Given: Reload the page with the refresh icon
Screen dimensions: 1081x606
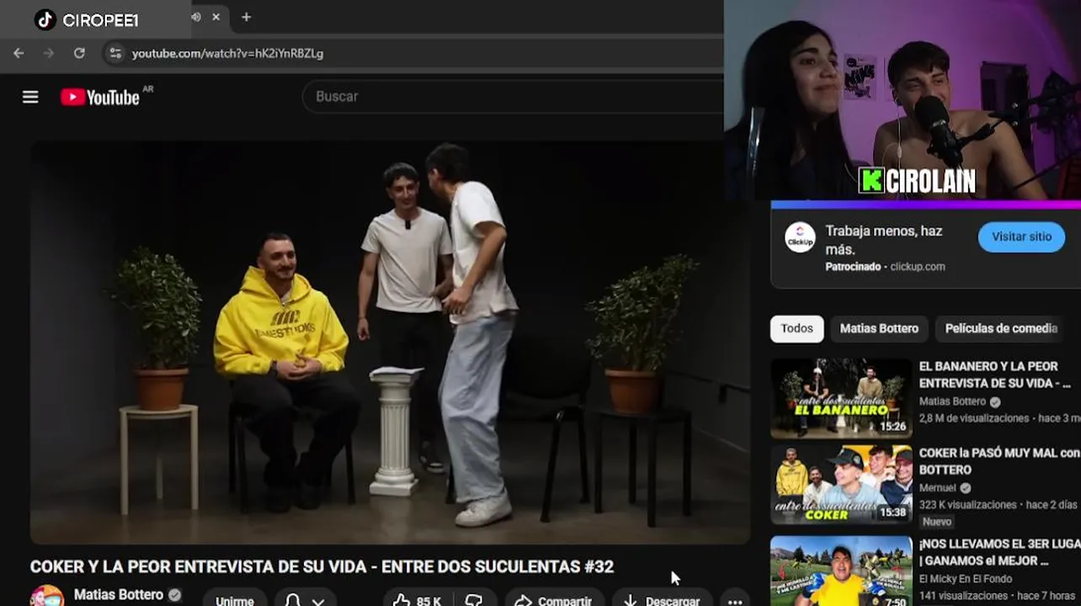Looking at the screenshot, I should point(79,53).
